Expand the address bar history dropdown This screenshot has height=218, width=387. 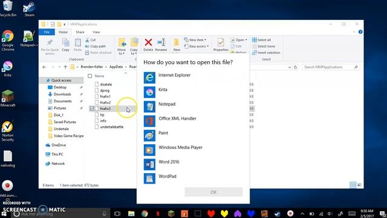289,67
